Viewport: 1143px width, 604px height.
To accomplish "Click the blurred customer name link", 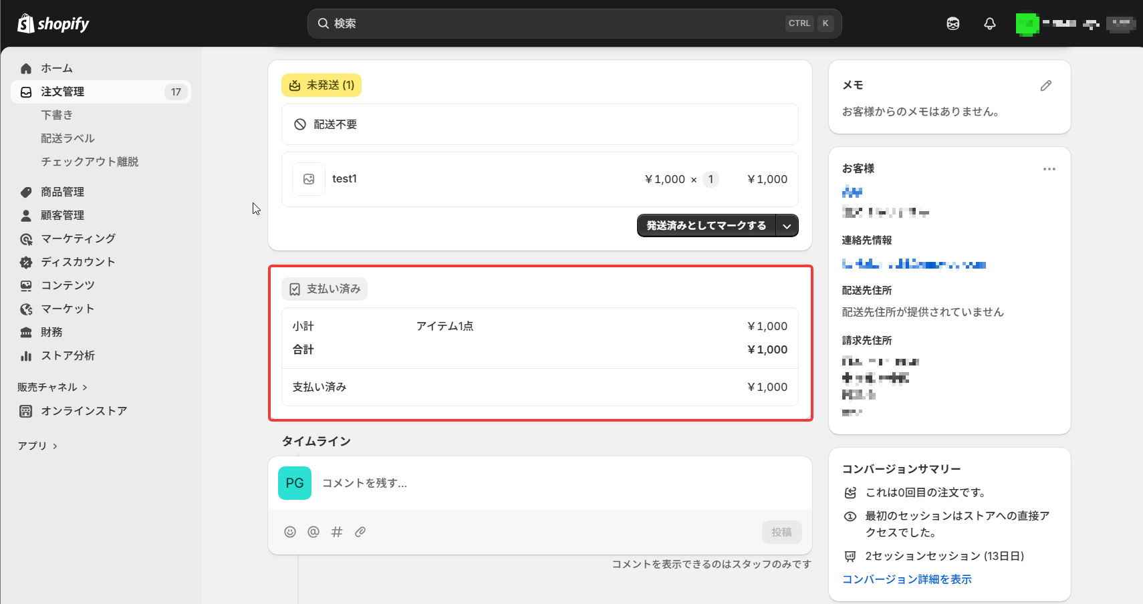I will 852,192.
